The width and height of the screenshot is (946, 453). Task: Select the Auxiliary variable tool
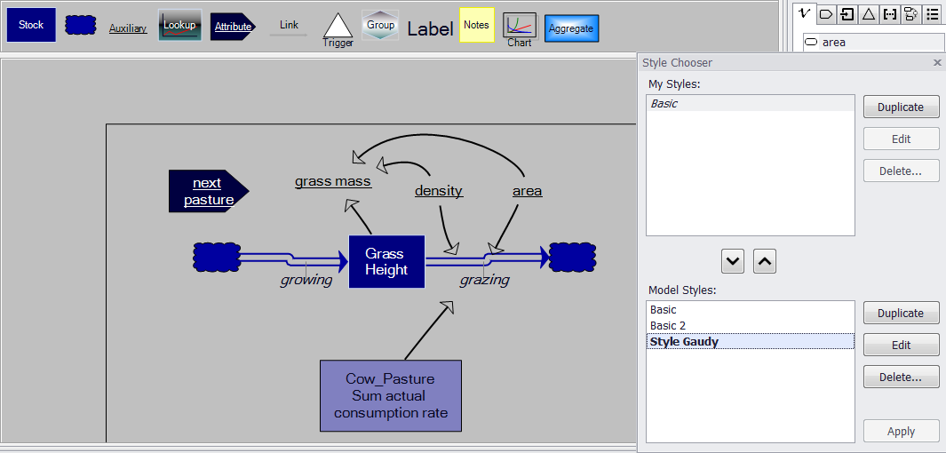point(128,28)
